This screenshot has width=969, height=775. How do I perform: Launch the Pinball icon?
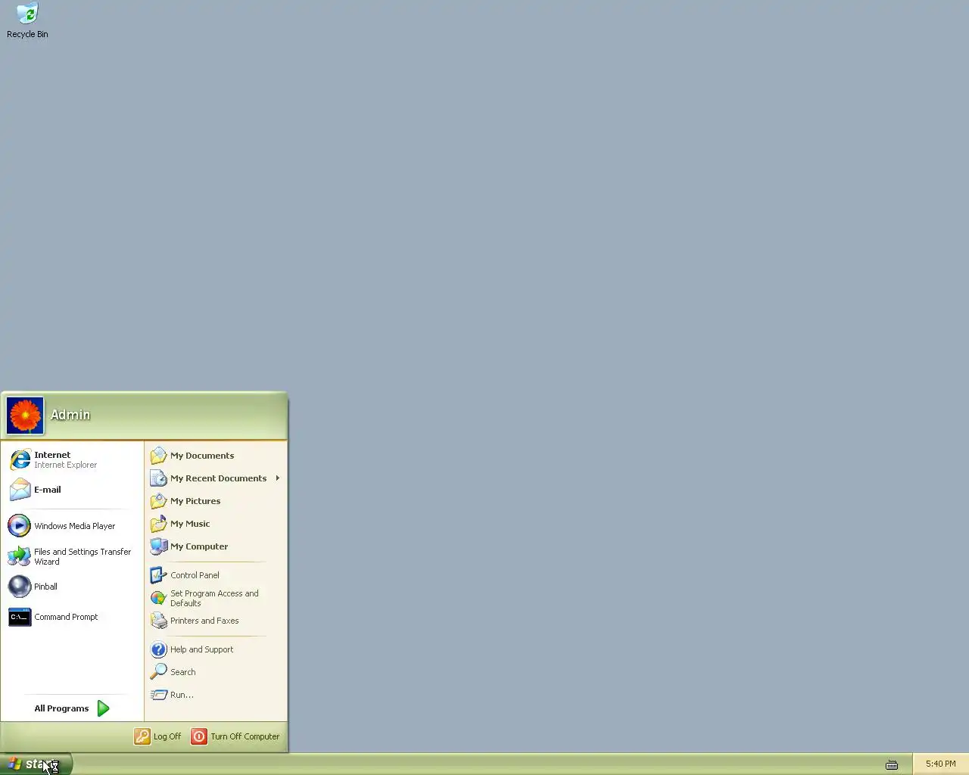click(x=20, y=587)
